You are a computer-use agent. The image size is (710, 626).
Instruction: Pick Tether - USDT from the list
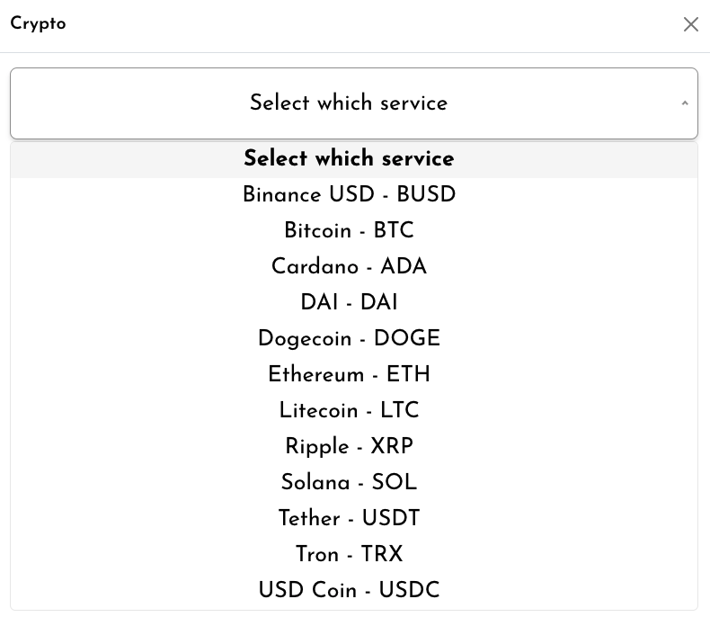(x=349, y=519)
